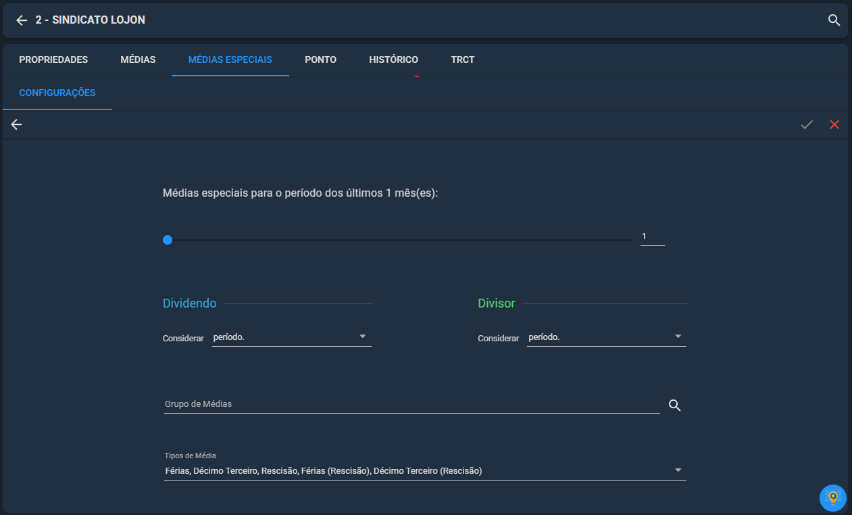This screenshot has height=515, width=852.
Task: Click the months slider handle
Action: tap(168, 240)
